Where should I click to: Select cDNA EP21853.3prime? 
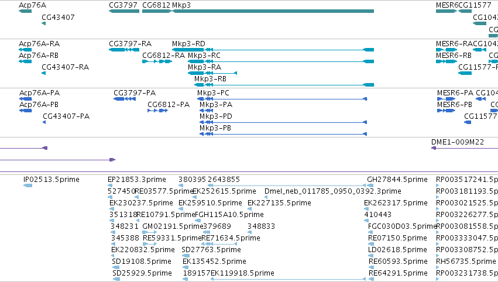[x=109, y=185]
